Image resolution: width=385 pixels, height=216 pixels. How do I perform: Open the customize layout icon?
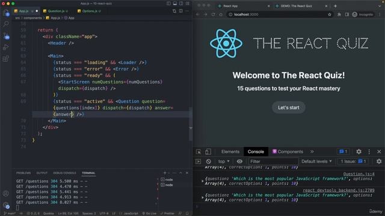[188, 4]
